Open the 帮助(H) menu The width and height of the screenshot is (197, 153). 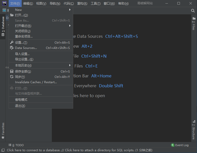(123, 4)
